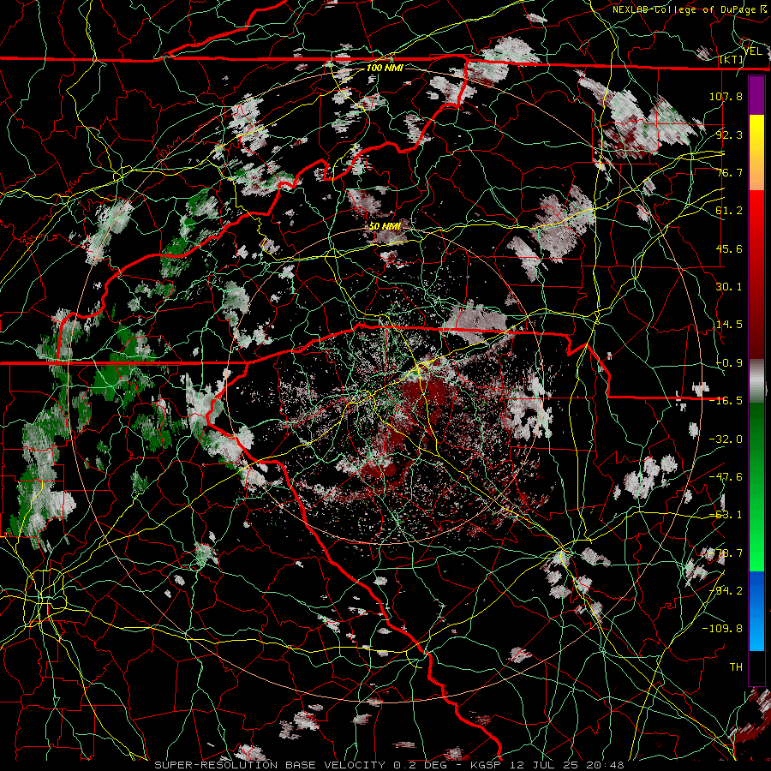This screenshot has width=771, height=771.
Task: Click the TH label on the scale
Action: click(x=736, y=667)
